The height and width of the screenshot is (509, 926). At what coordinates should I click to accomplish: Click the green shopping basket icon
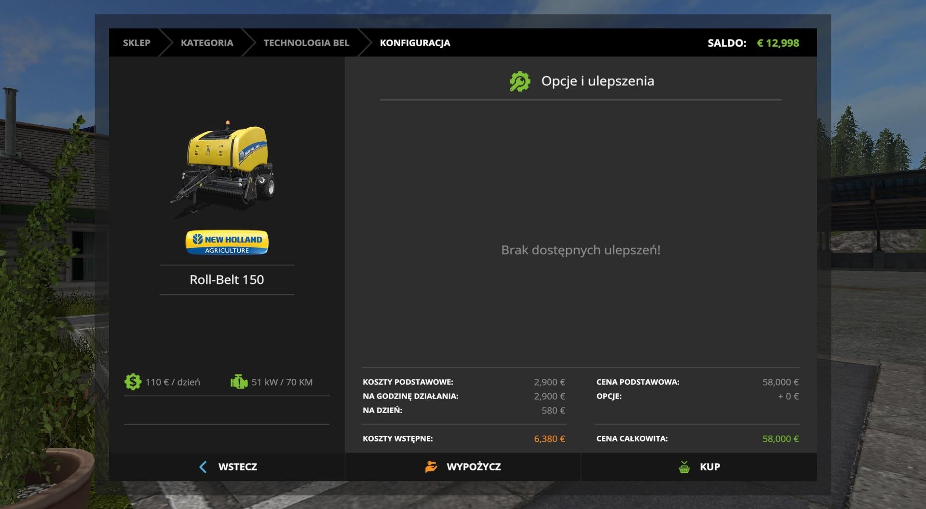684,467
